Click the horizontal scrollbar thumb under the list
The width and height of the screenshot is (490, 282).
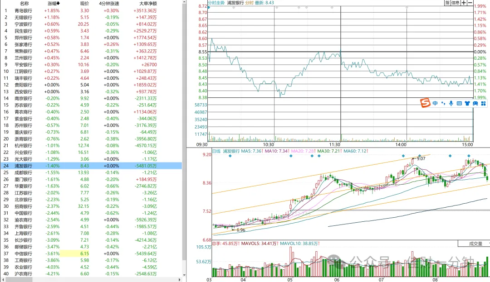pyautogui.click(x=20, y=280)
